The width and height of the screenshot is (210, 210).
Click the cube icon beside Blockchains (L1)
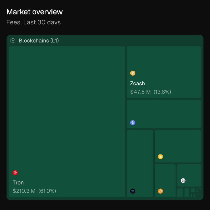(13, 41)
